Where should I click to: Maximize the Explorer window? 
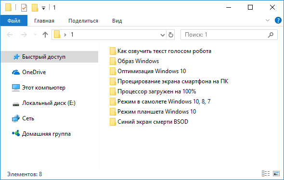(250, 7)
